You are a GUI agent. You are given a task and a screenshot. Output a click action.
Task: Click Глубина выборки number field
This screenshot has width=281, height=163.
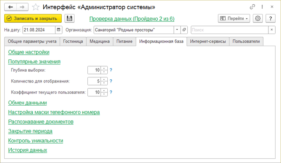coord(94,70)
